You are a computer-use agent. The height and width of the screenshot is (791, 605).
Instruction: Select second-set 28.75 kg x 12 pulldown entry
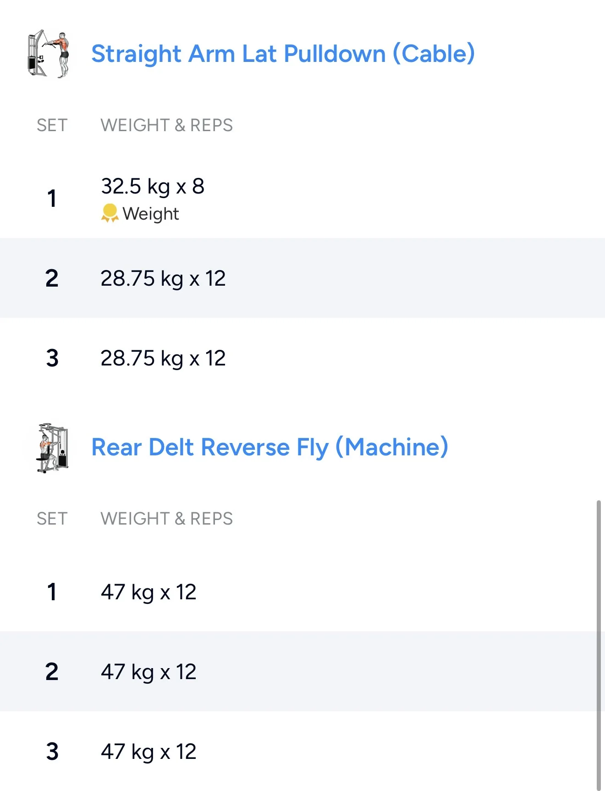[163, 278]
